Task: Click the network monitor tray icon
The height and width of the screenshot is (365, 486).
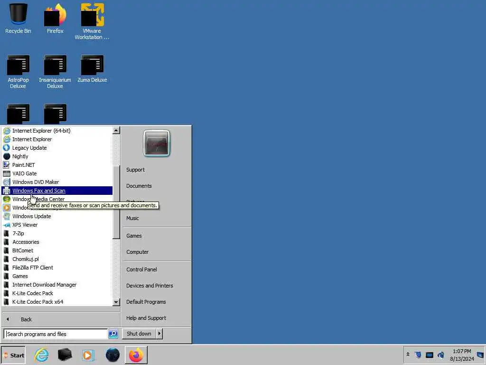Action: click(x=429, y=355)
